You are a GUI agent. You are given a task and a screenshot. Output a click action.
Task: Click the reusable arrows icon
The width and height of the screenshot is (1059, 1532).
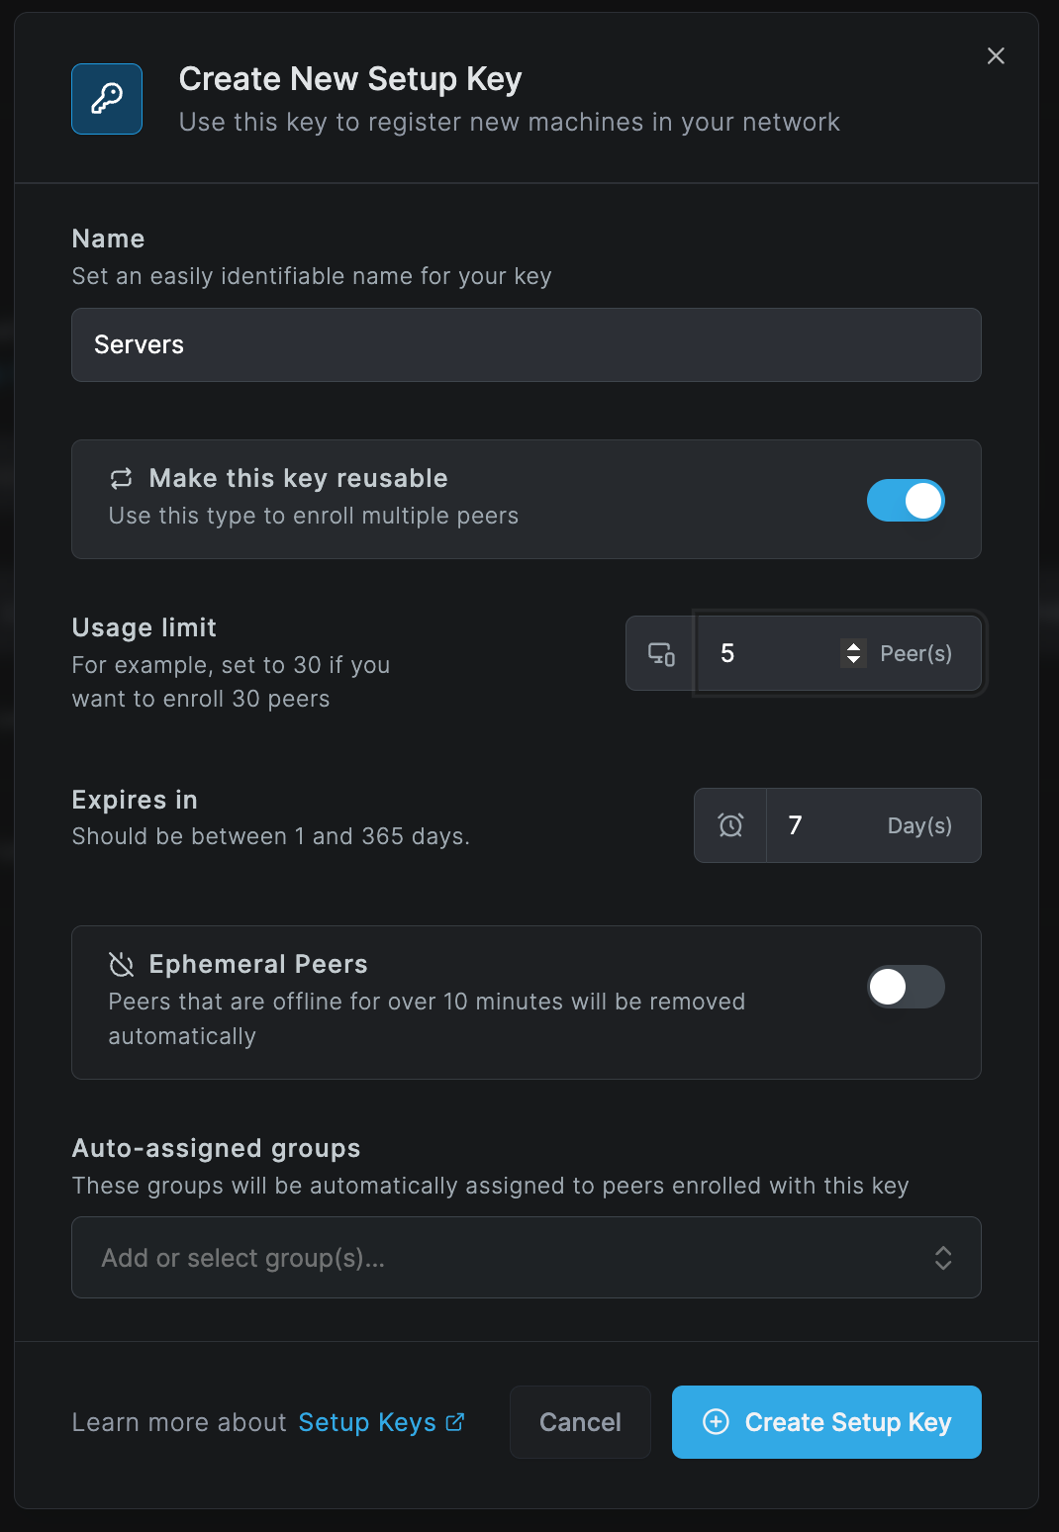click(x=121, y=479)
